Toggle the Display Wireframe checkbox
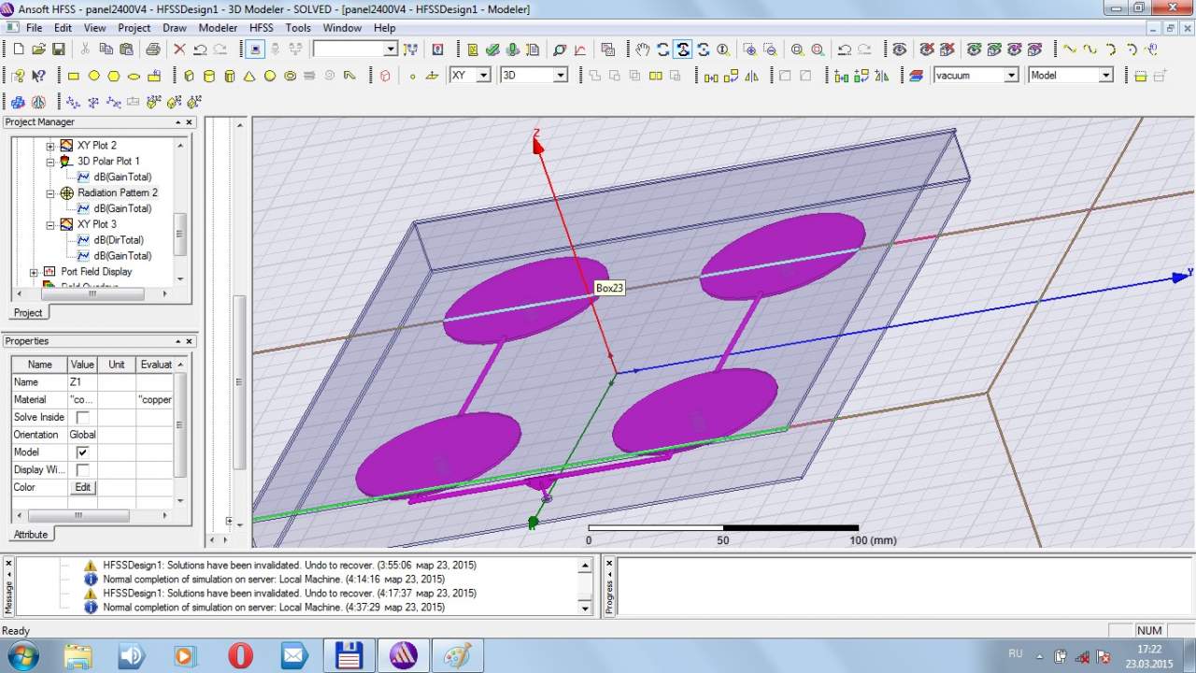 tap(82, 470)
